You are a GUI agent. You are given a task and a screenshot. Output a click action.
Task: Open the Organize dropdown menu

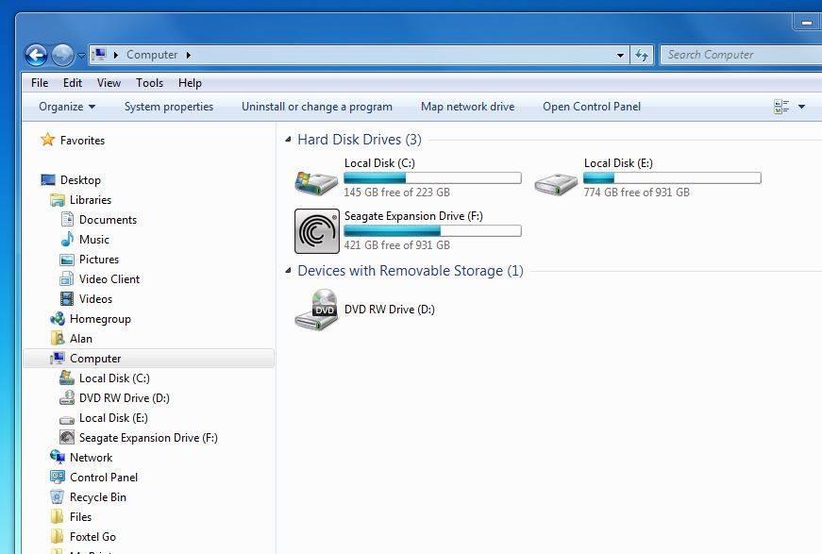pyautogui.click(x=67, y=107)
